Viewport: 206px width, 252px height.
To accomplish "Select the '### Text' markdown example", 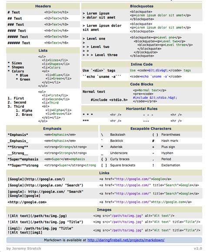I will point(16,24).
